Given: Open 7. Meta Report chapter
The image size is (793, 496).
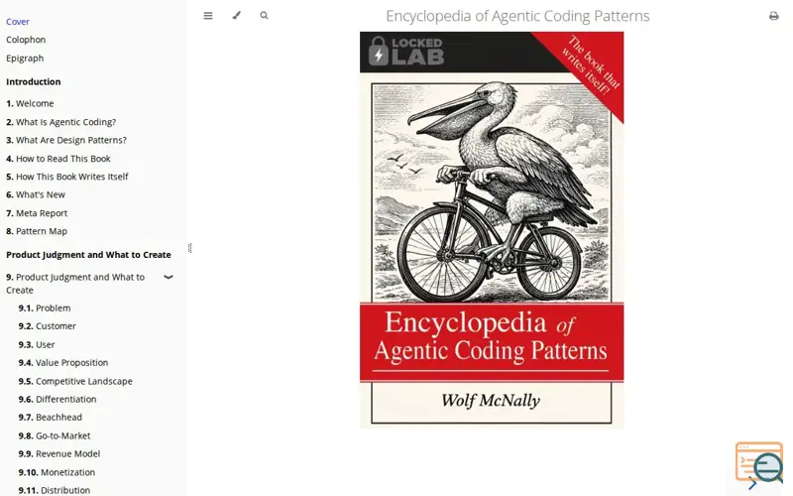Looking at the screenshot, I should (37, 213).
